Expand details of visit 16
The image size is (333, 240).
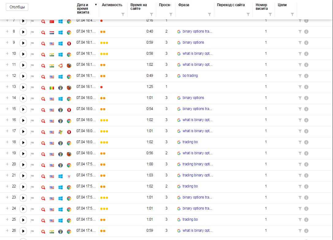pos(7,120)
